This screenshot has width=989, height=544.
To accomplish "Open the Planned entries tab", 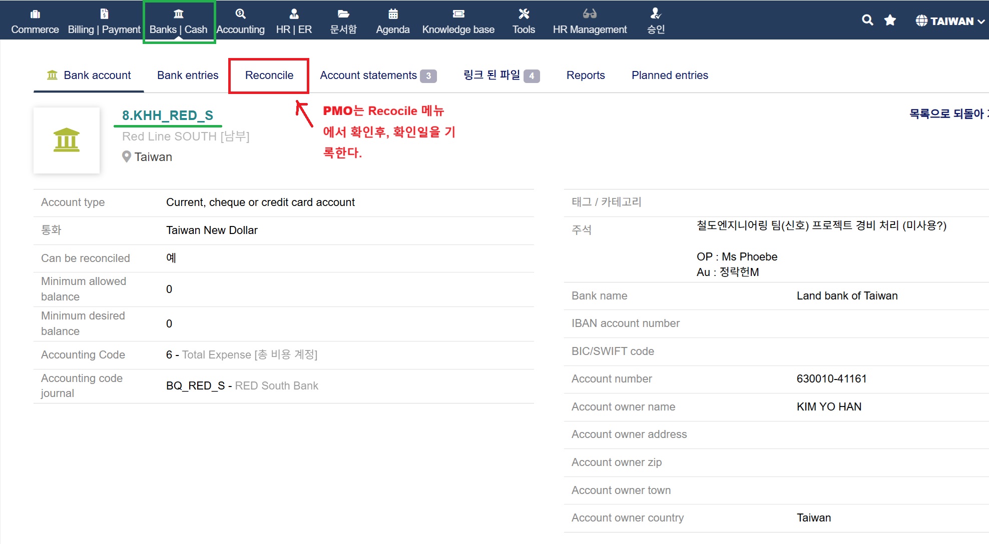I will (670, 75).
